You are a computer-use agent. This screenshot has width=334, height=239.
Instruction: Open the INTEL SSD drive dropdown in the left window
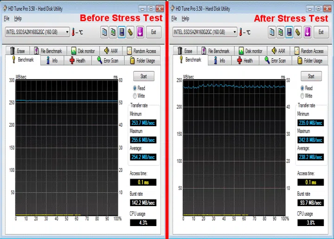pyautogui.click(x=68, y=32)
